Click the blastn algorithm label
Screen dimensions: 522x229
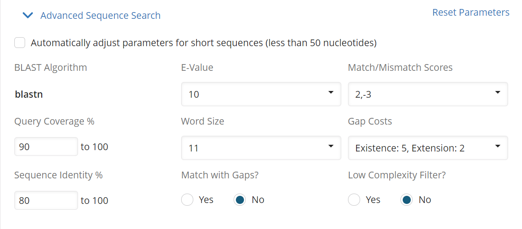pos(29,95)
